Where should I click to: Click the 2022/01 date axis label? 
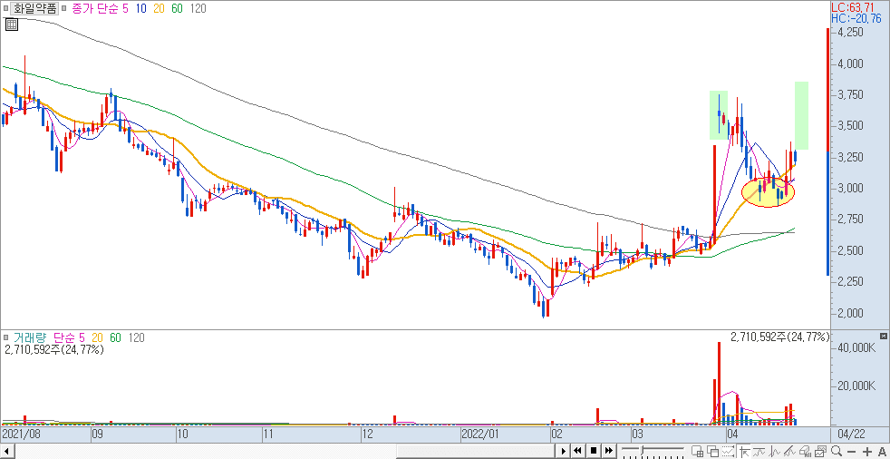pos(479,435)
